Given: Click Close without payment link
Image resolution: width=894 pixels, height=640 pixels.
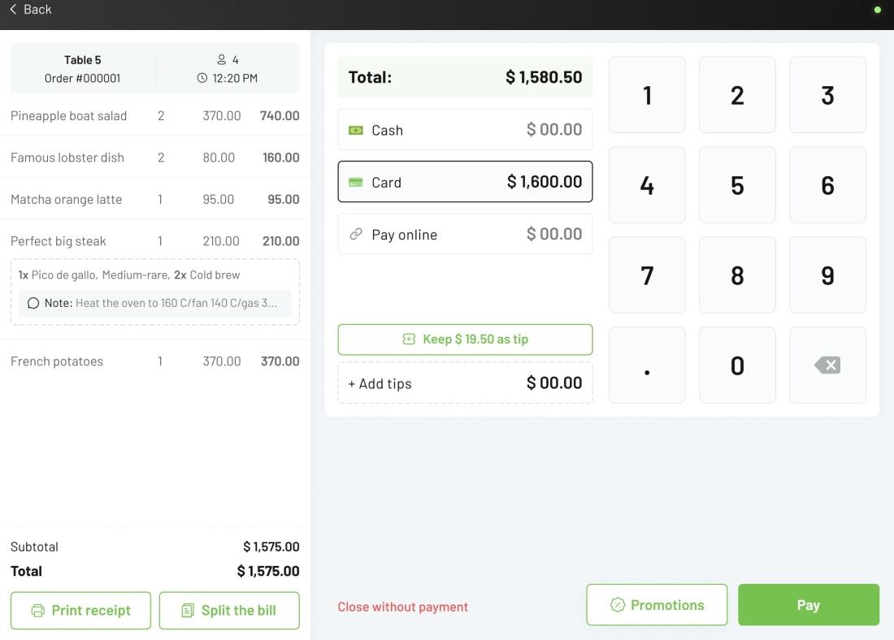Looking at the screenshot, I should point(402,607).
